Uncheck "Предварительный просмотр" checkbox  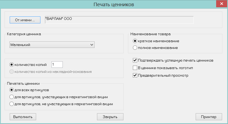pos(135,75)
